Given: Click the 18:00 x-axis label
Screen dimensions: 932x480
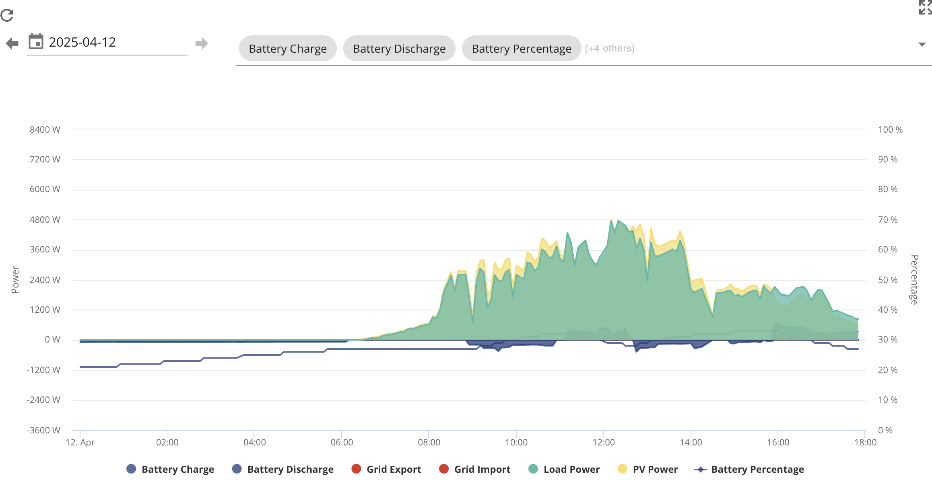Looking at the screenshot, I should point(866,443).
